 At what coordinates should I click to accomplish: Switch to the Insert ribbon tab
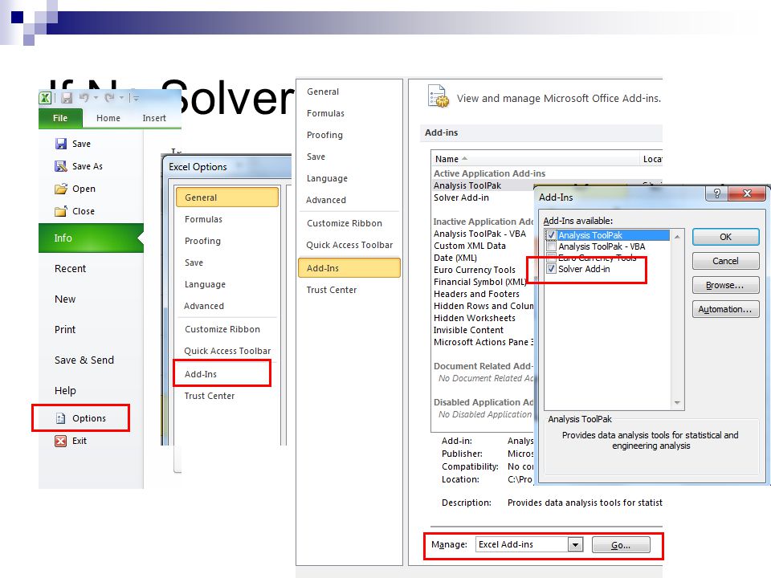[x=154, y=118]
